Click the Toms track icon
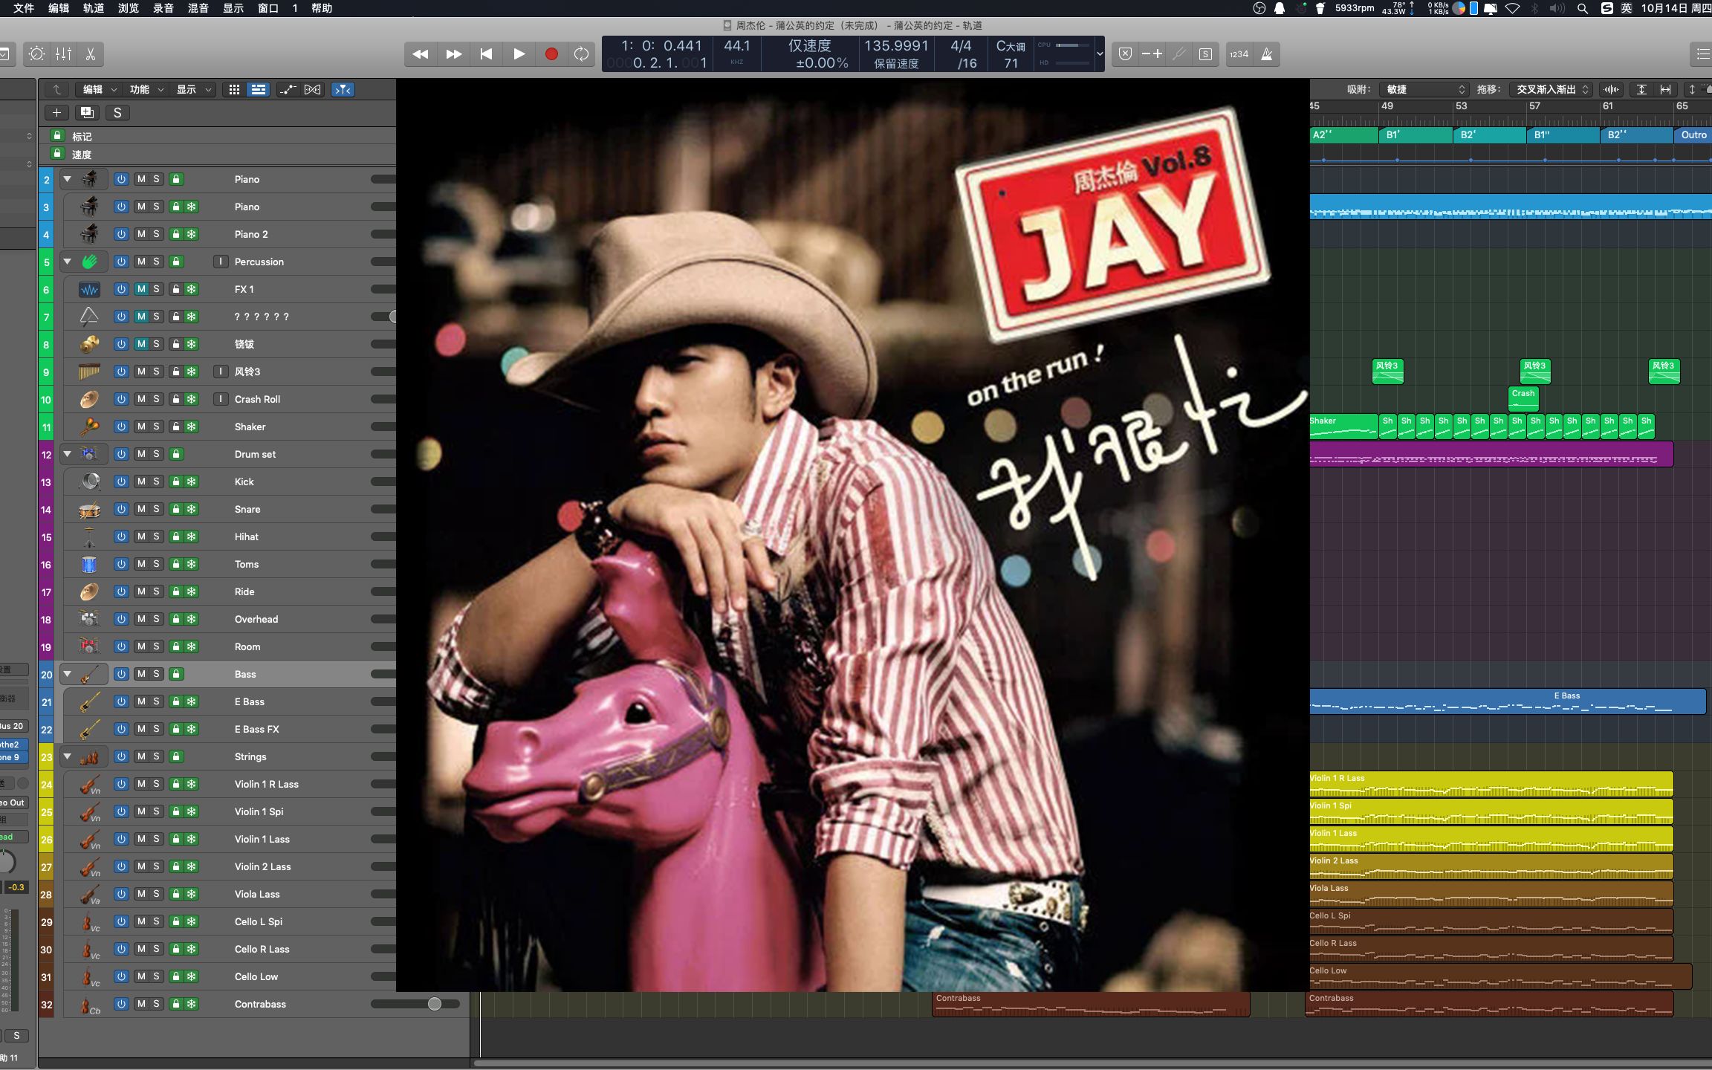1712x1070 pixels. tap(89, 564)
